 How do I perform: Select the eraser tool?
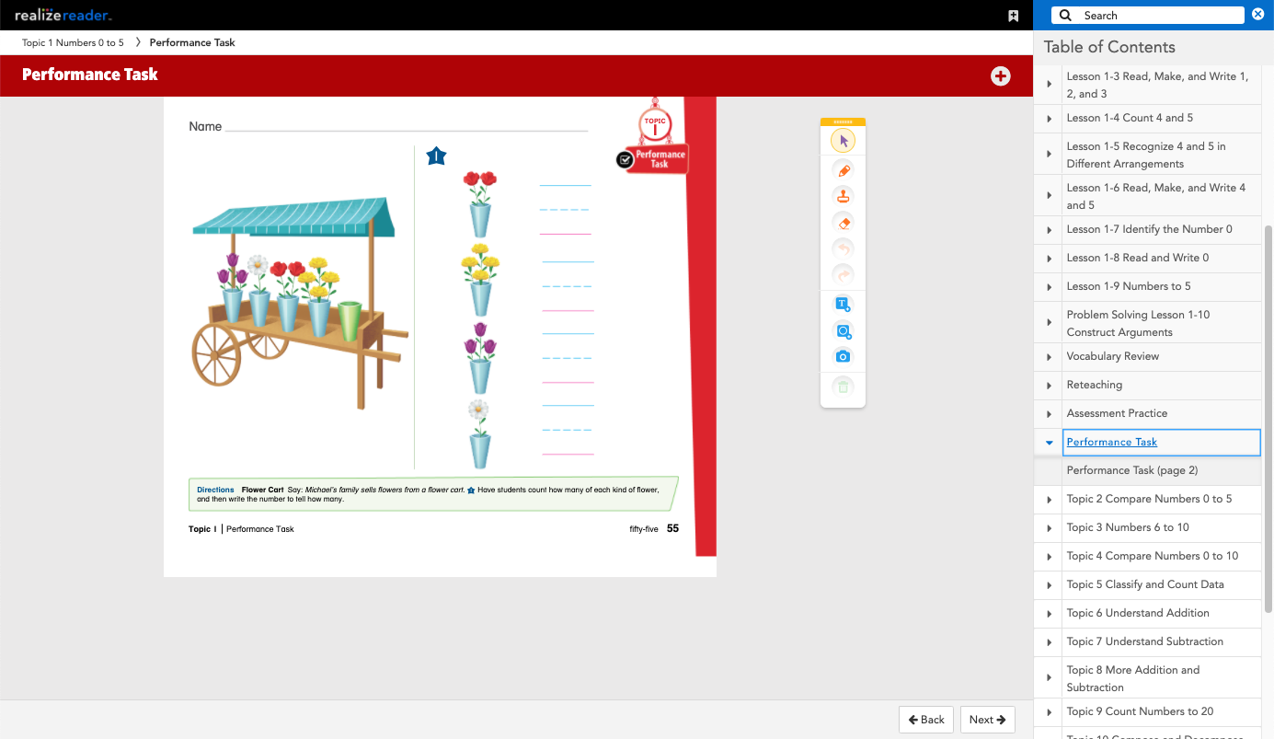[x=843, y=222]
